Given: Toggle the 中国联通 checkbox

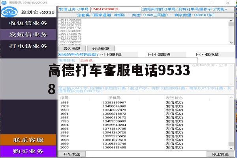Looking at the screenshot, I should (x=150, y=55).
